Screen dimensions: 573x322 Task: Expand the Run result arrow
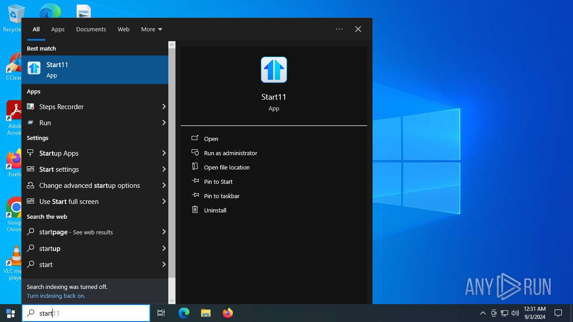[164, 123]
